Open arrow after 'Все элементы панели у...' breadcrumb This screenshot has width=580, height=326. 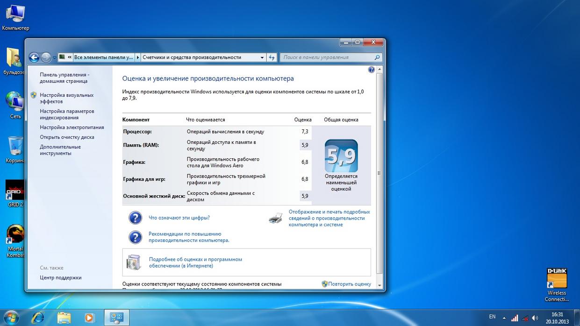point(137,57)
